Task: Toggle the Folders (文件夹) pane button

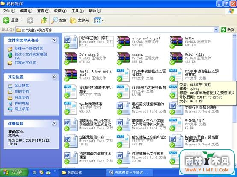Action: (x=80, y=20)
